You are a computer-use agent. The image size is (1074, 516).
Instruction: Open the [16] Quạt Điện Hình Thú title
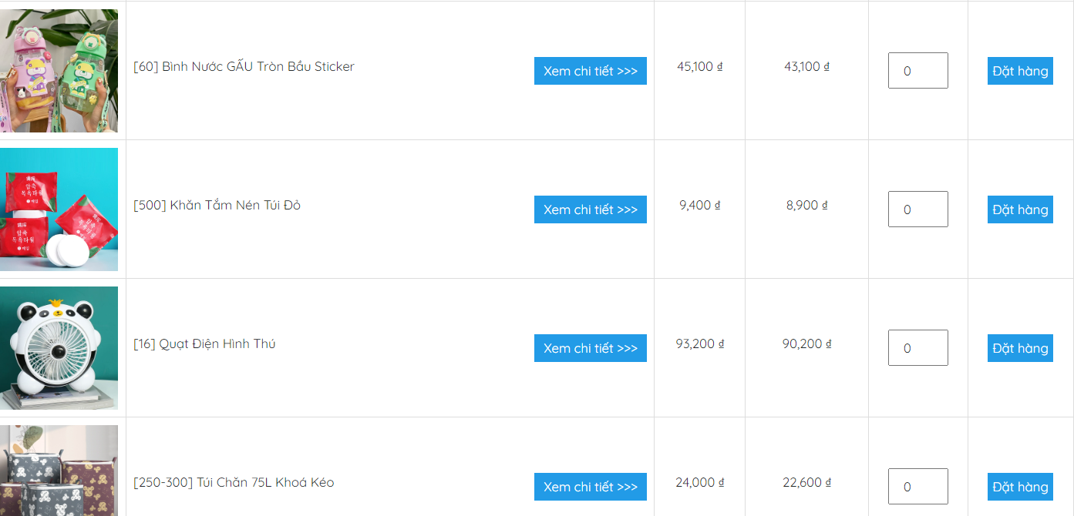point(204,343)
